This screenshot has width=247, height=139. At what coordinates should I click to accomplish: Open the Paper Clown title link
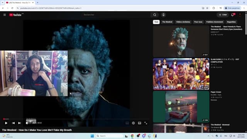tap(216, 92)
